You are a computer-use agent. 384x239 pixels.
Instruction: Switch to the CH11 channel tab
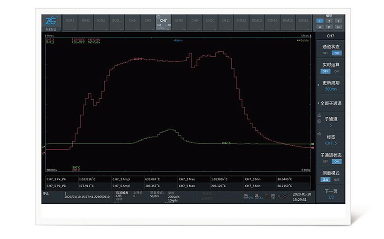pos(225,23)
